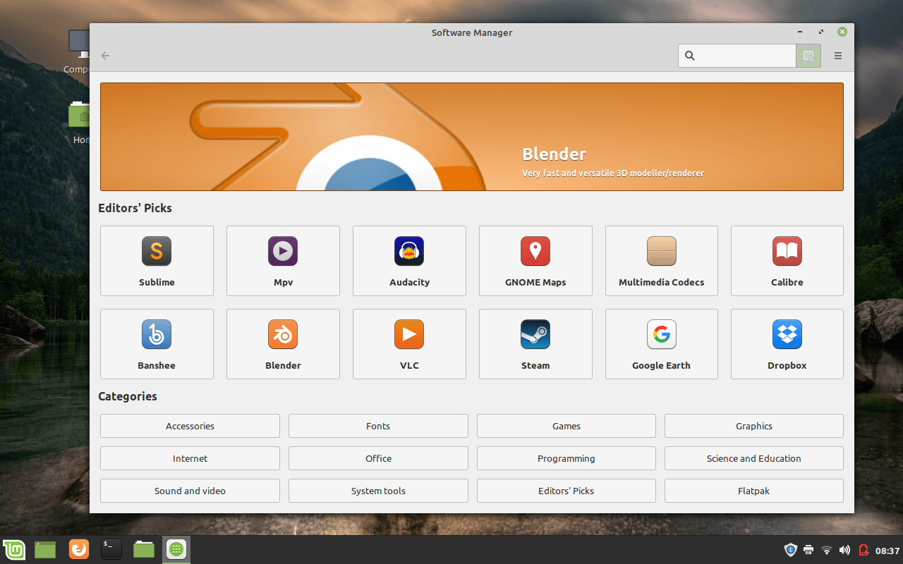This screenshot has height=564, width=903.
Task: Open the Mpv media player tile
Action: (283, 261)
